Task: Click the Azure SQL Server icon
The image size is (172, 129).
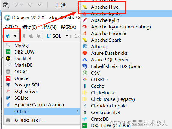Action: [x=85, y=60]
